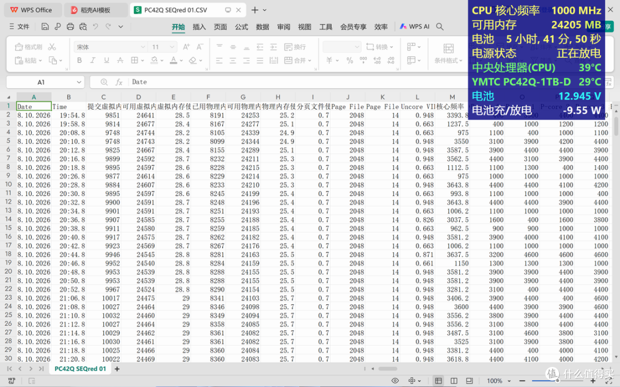Select the Format Painter (格式刷) tool
Image resolution: width=620 pixels, height=387 pixels.
tap(29, 47)
